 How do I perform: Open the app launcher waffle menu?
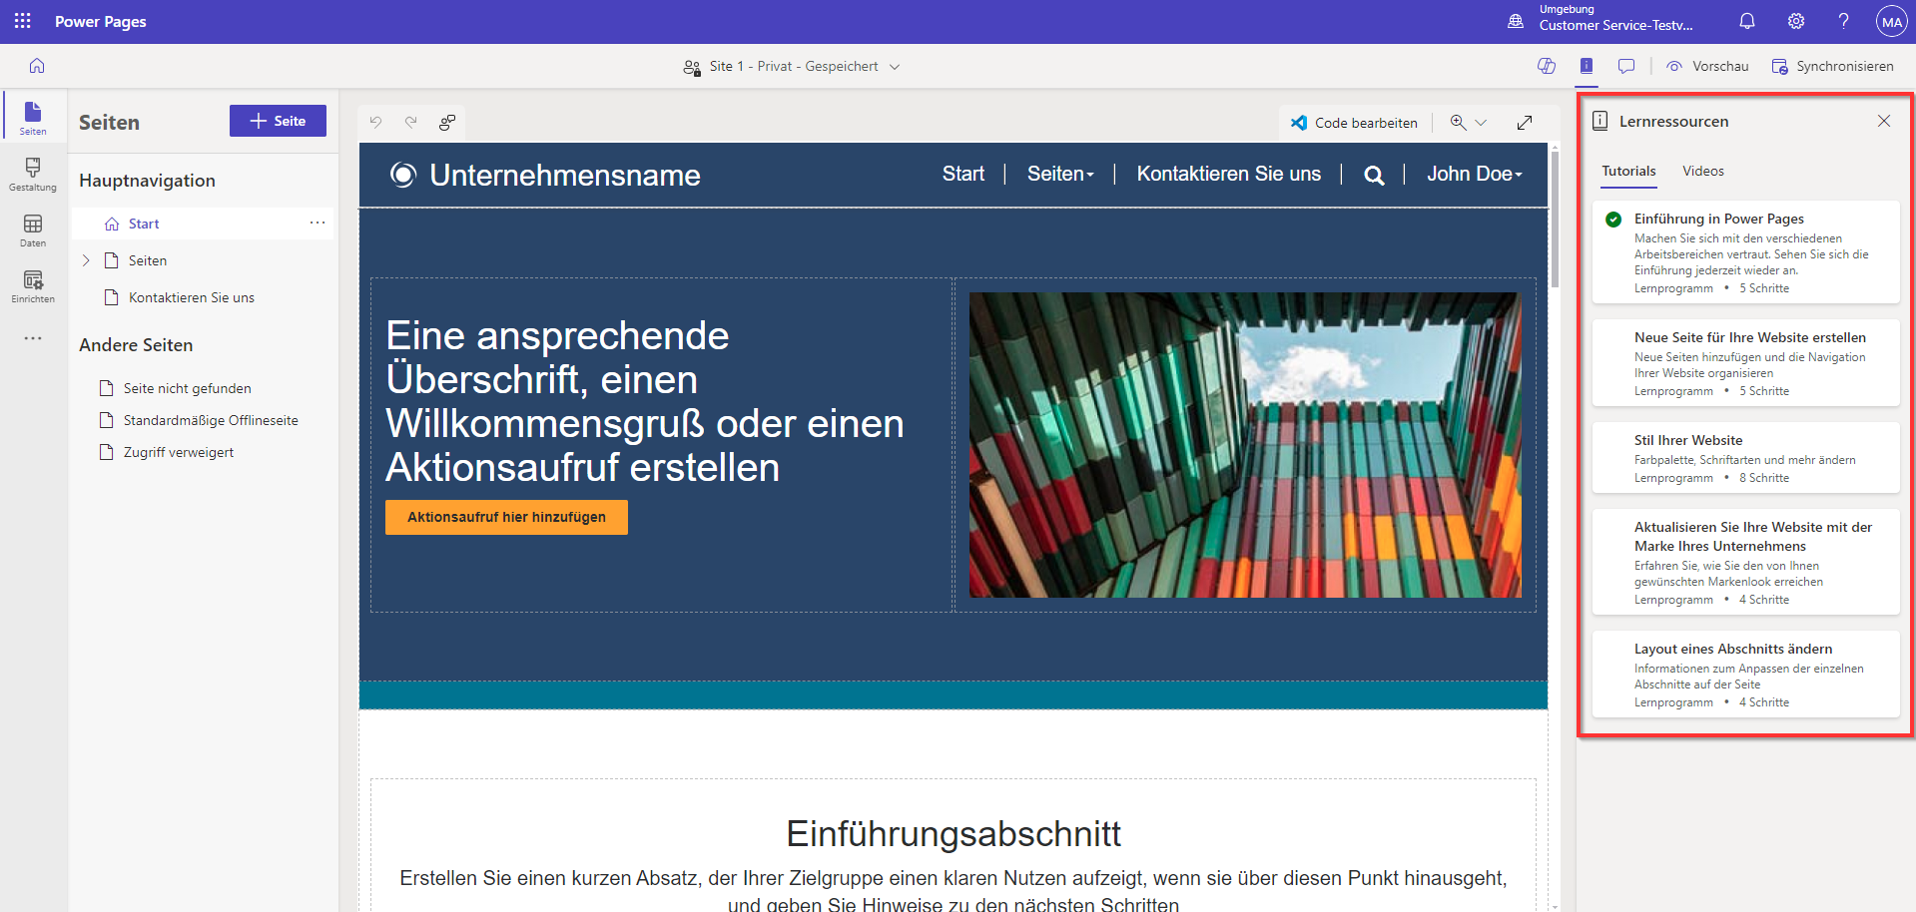[x=22, y=21]
